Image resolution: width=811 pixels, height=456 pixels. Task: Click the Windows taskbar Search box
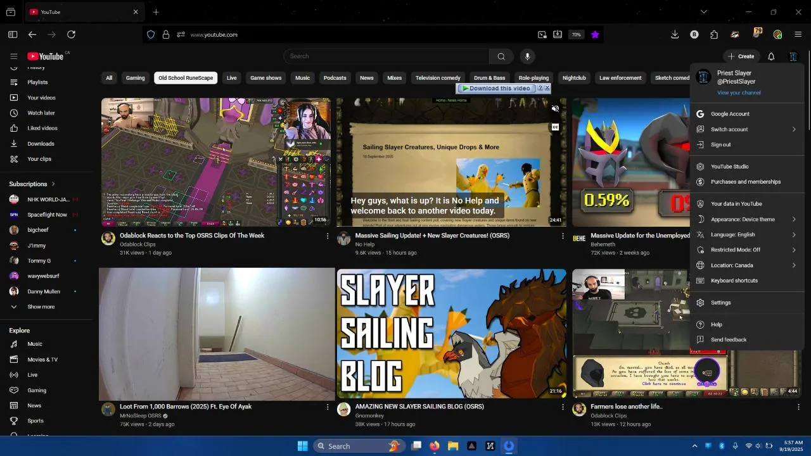[x=359, y=446]
